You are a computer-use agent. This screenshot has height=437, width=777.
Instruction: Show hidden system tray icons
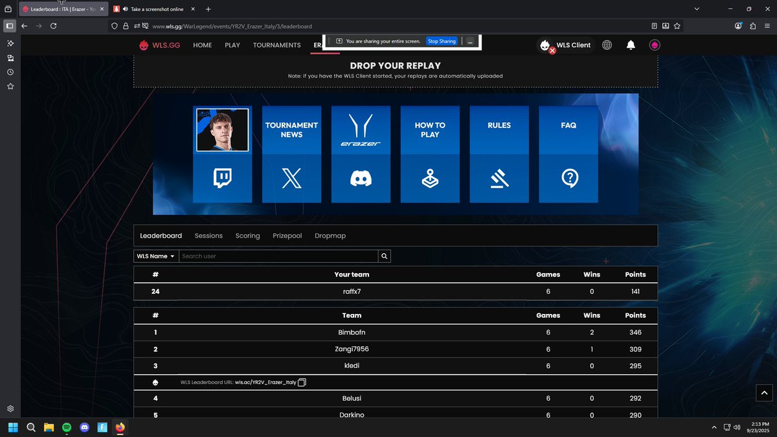[714, 427]
